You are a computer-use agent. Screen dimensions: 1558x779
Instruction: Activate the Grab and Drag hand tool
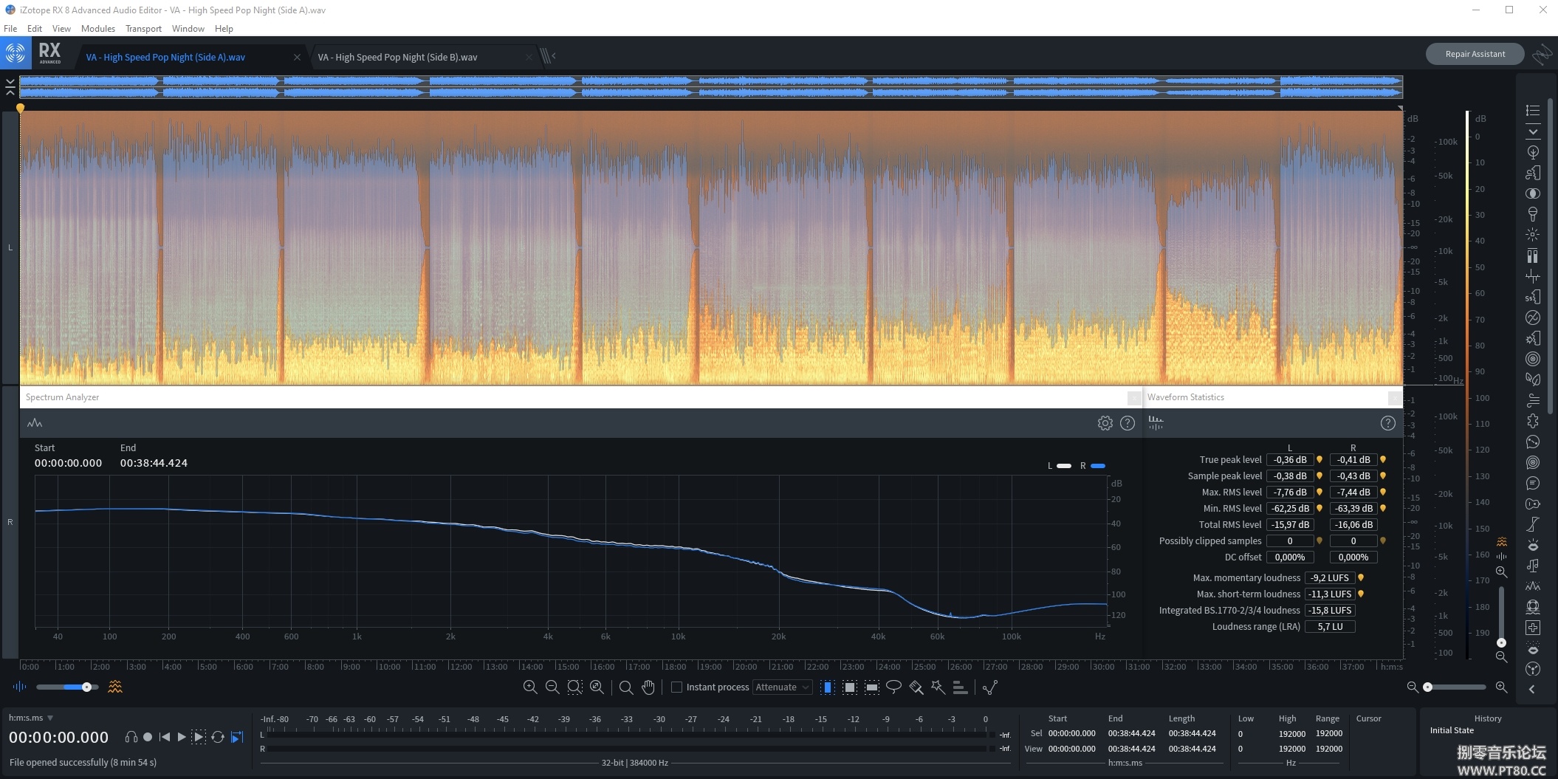[648, 687]
